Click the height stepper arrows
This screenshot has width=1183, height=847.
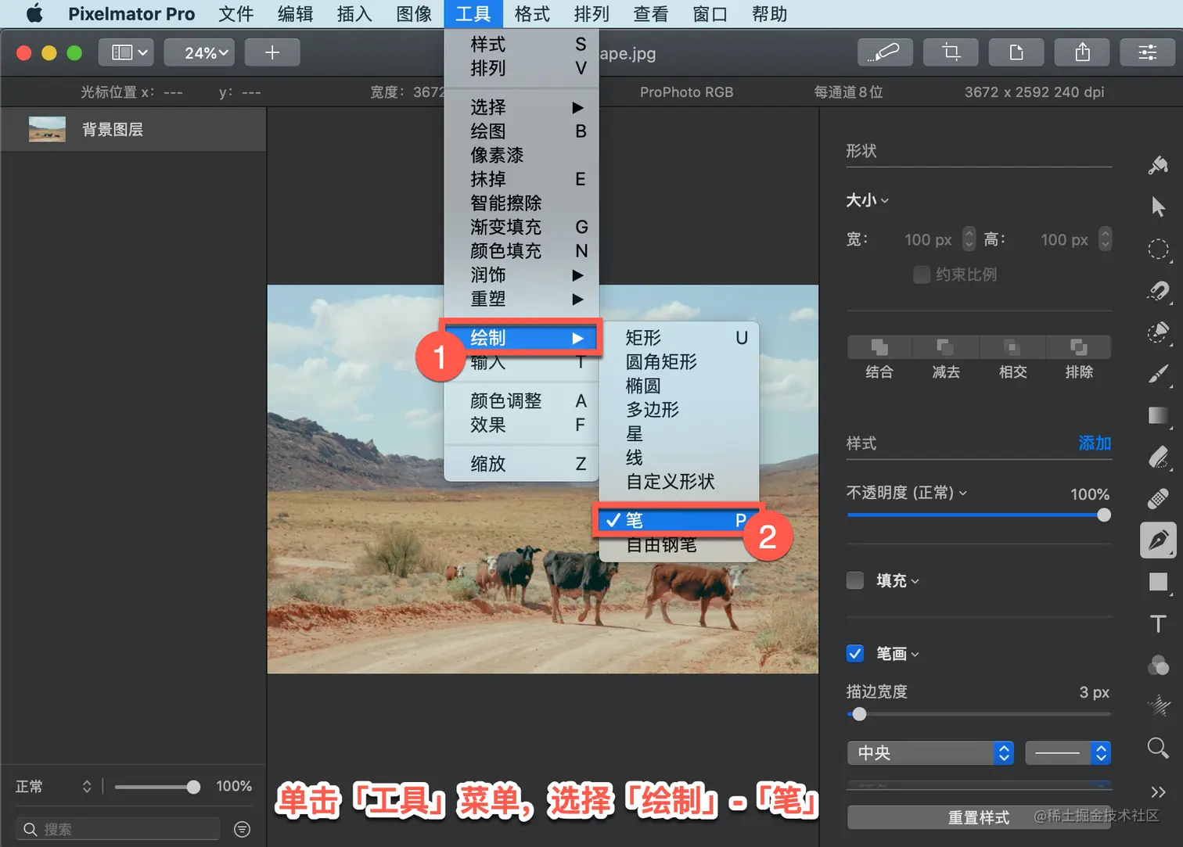(1105, 239)
